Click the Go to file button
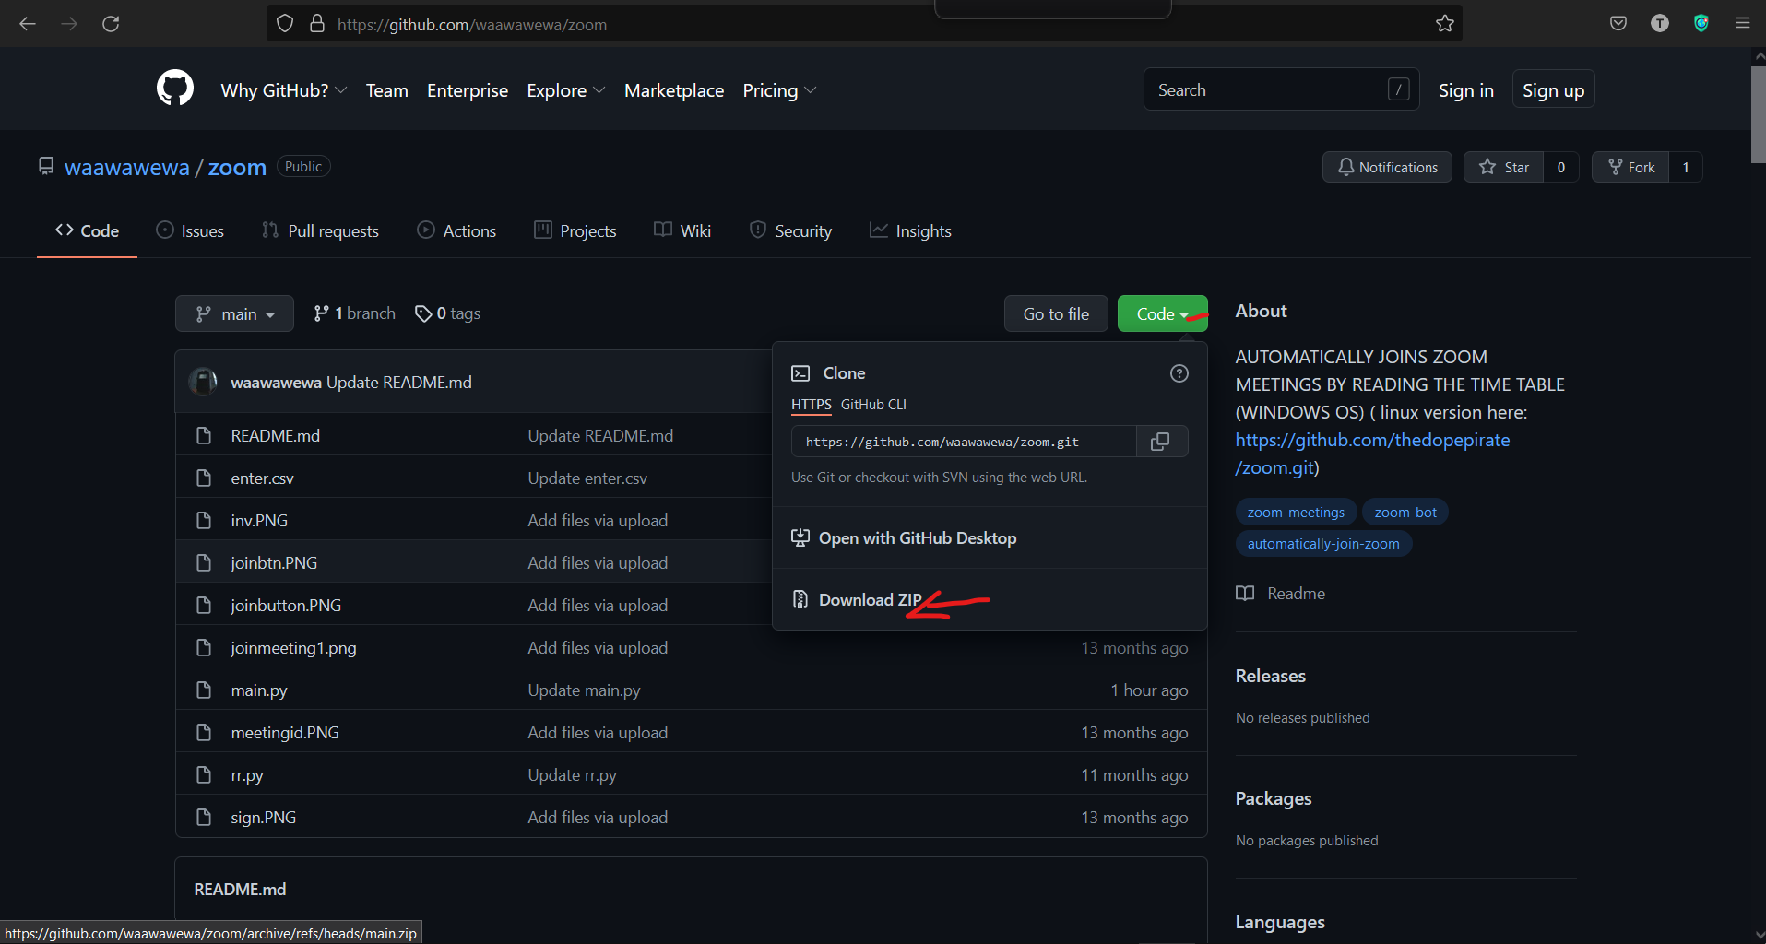Screen dimensions: 1766x944 pyautogui.click(x=1056, y=313)
